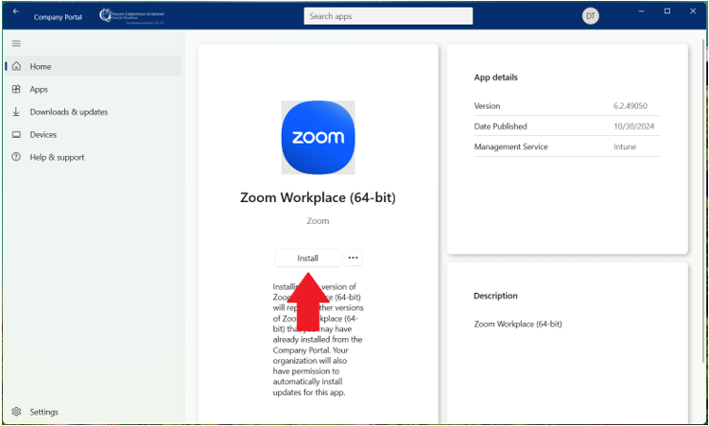
Task: Close the Company Portal window
Action: (x=693, y=11)
